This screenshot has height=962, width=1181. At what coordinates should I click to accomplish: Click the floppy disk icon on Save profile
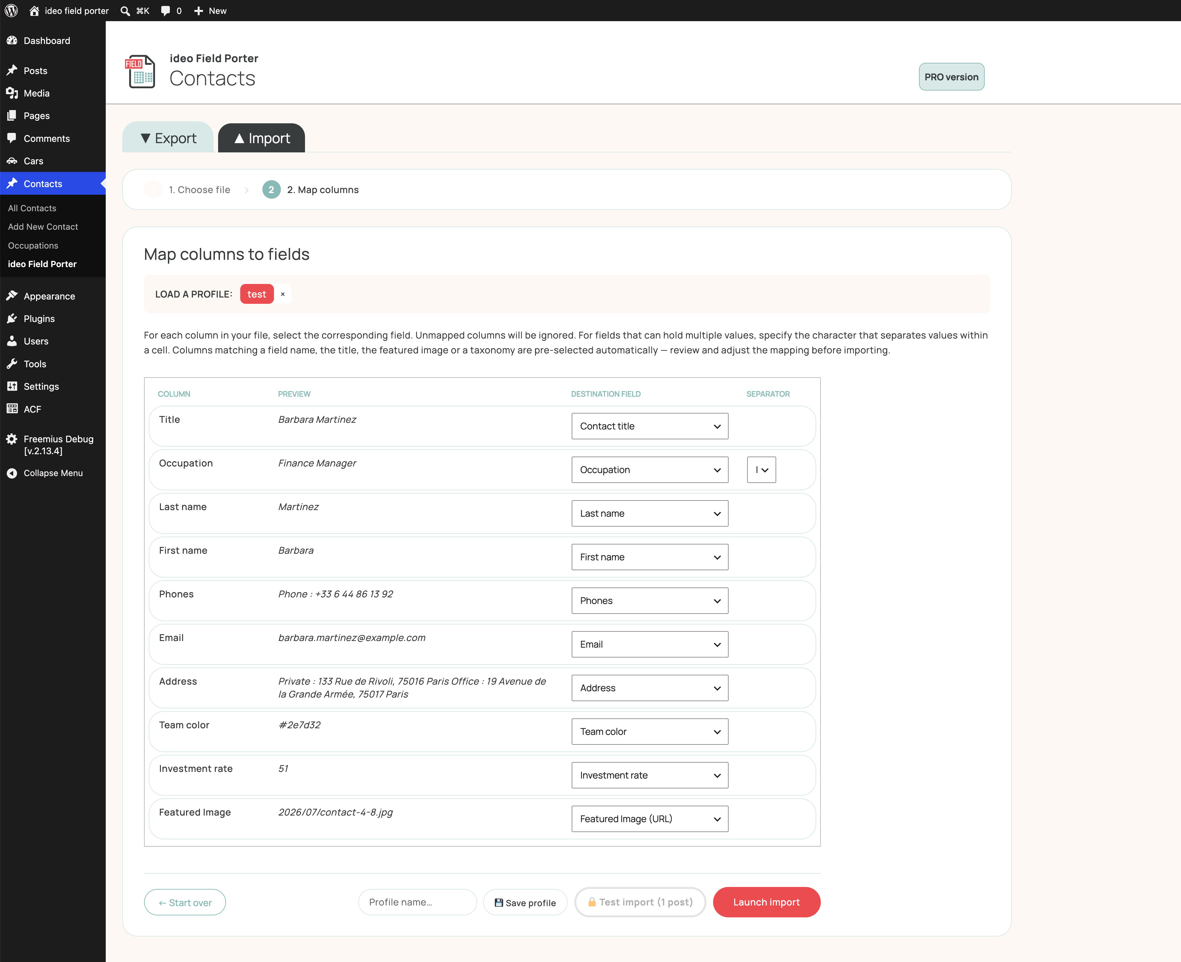click(x=499, y=903)
